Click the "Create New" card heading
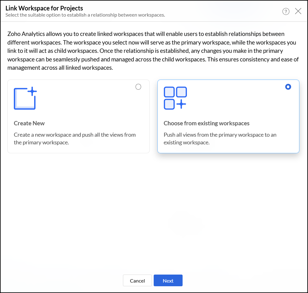The width and height of the screenshot is (308, 293). coord(29,123)
